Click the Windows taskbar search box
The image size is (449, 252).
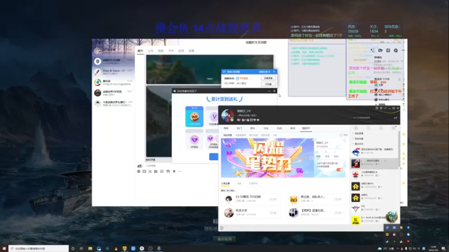click(39, 249)
